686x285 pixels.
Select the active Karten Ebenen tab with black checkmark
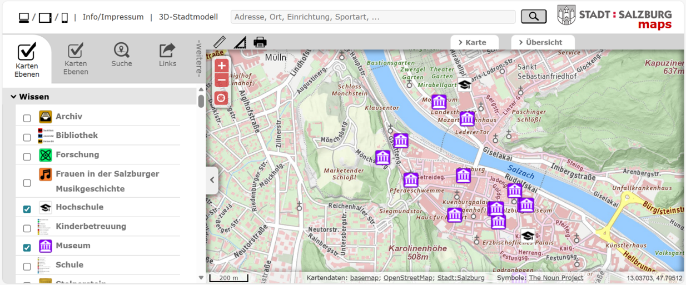(x=27, y=60)
